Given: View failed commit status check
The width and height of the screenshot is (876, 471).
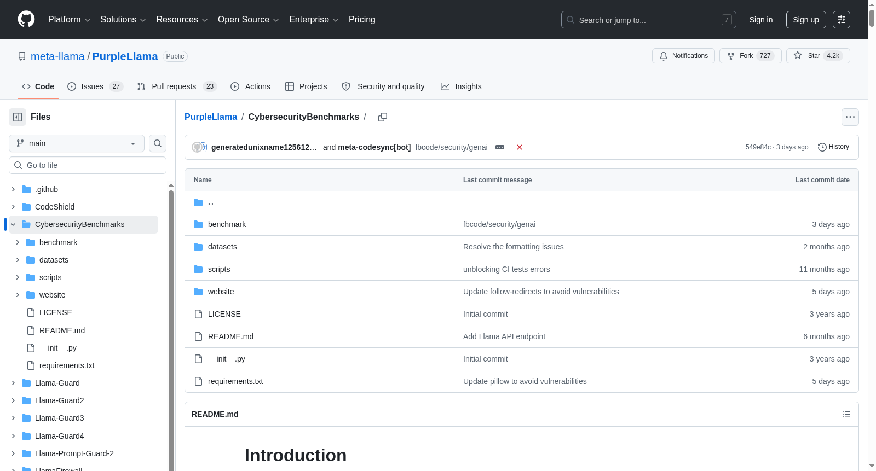Looking at the screenshot, I should (520, 147).
